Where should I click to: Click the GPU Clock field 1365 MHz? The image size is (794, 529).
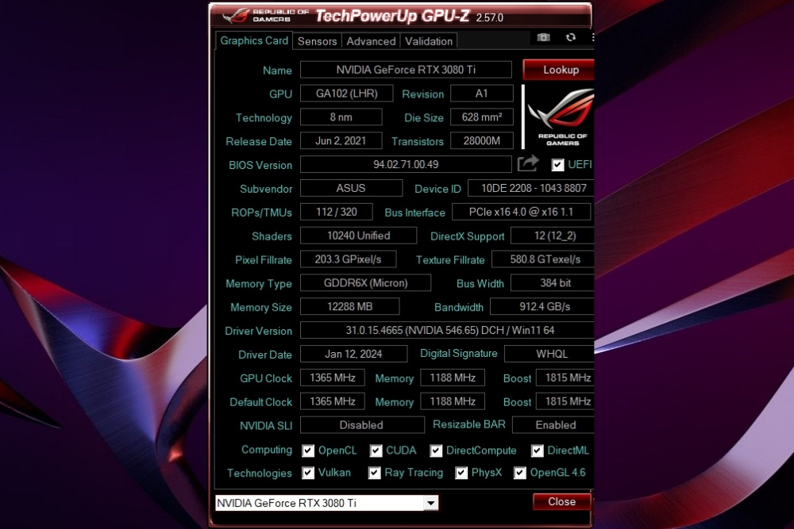coord(332,378)
